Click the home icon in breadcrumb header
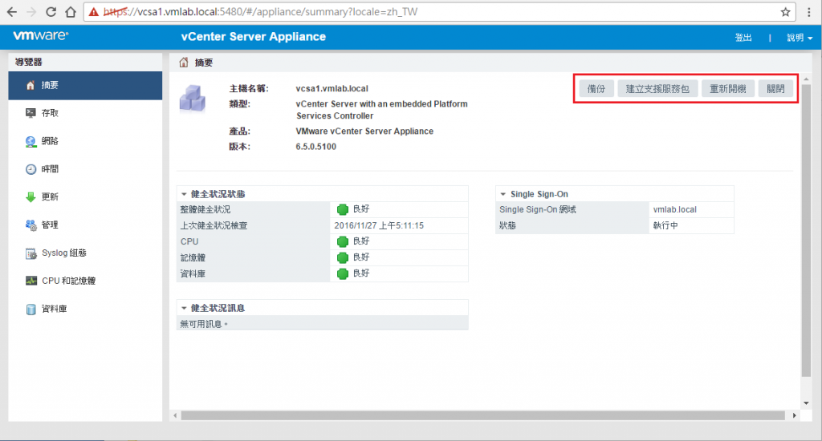822x441 pixels. click(184, 63)
